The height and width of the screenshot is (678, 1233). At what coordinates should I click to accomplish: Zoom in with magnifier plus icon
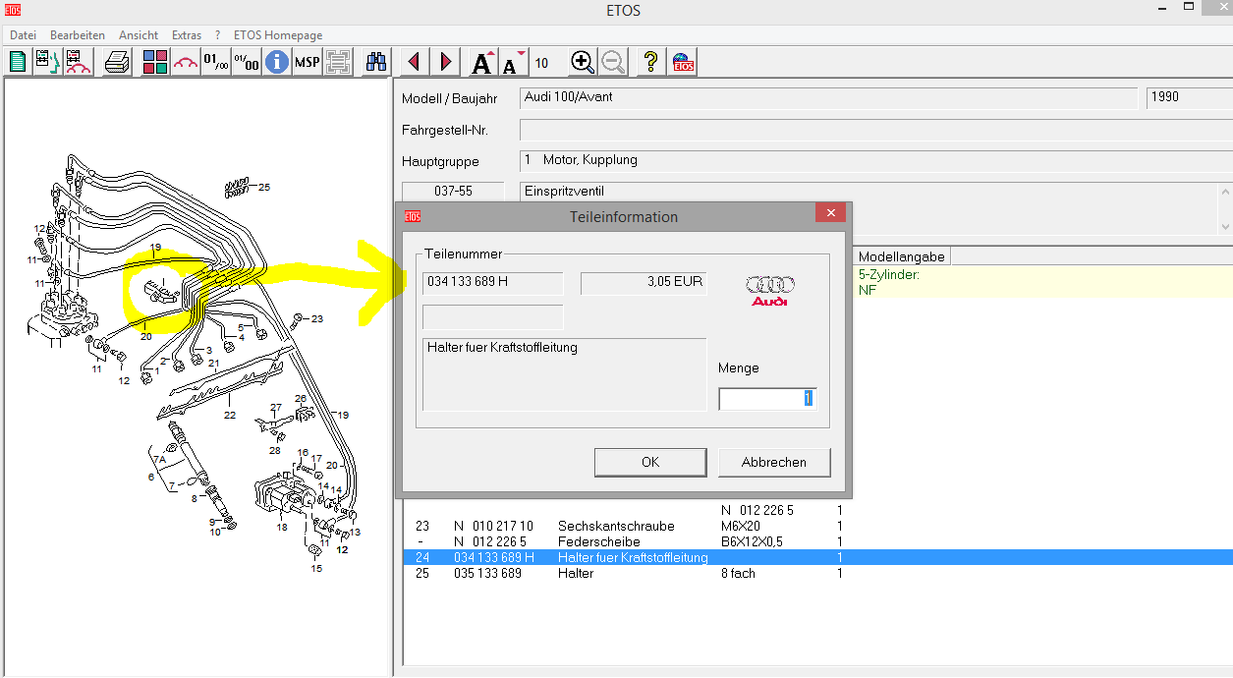583,62
